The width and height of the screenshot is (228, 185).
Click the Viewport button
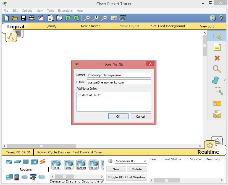click(207, 26)
